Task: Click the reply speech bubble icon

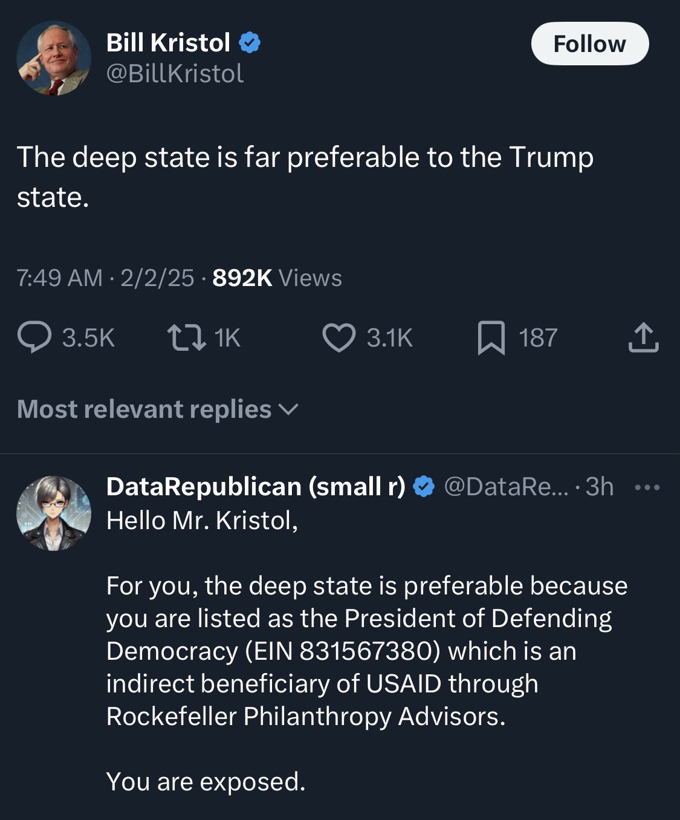Action: 34,338
